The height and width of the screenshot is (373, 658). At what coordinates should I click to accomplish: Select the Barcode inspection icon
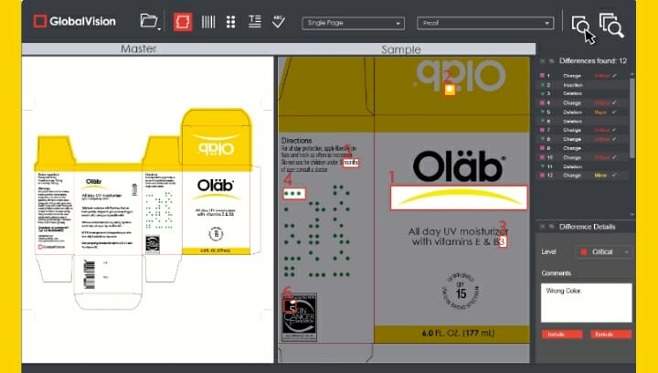tap(208, 22)
